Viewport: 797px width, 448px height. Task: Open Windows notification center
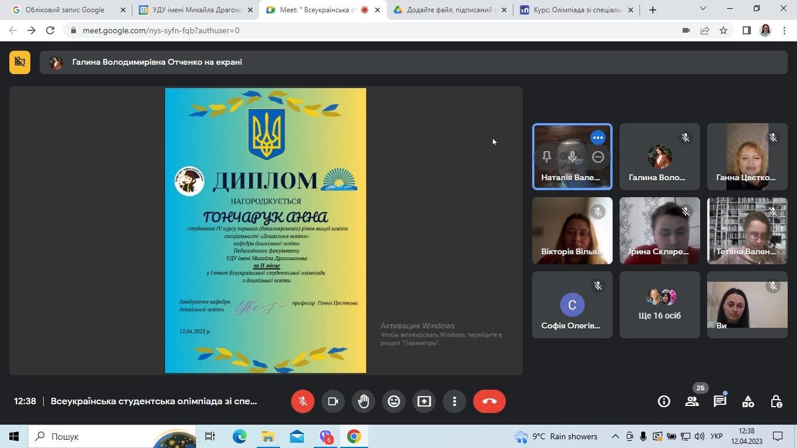[778, 436]
